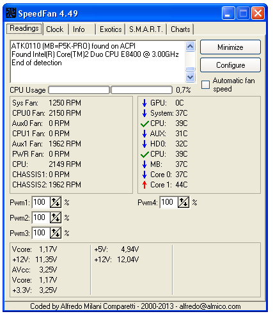This screenshot has width=273, height=314.
Task: Close the SpeedFan window
Action: (x=258, y=13)
